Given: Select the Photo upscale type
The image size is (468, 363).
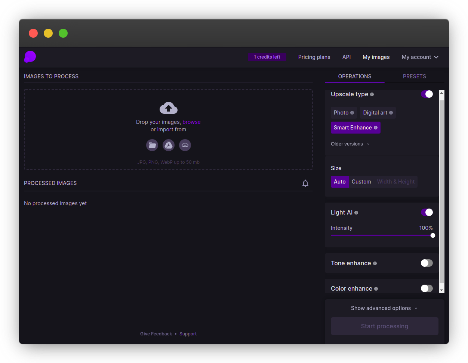Looking at the screenshot, I should point(344,113).
